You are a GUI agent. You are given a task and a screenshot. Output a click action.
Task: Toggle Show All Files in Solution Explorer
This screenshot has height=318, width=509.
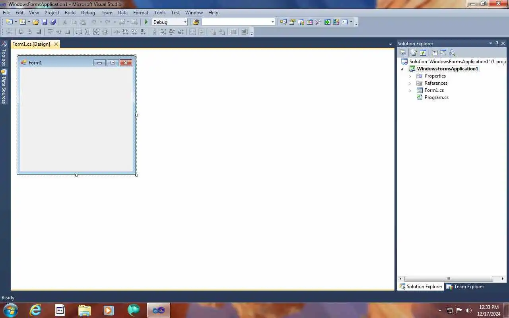tap(414, 52)
